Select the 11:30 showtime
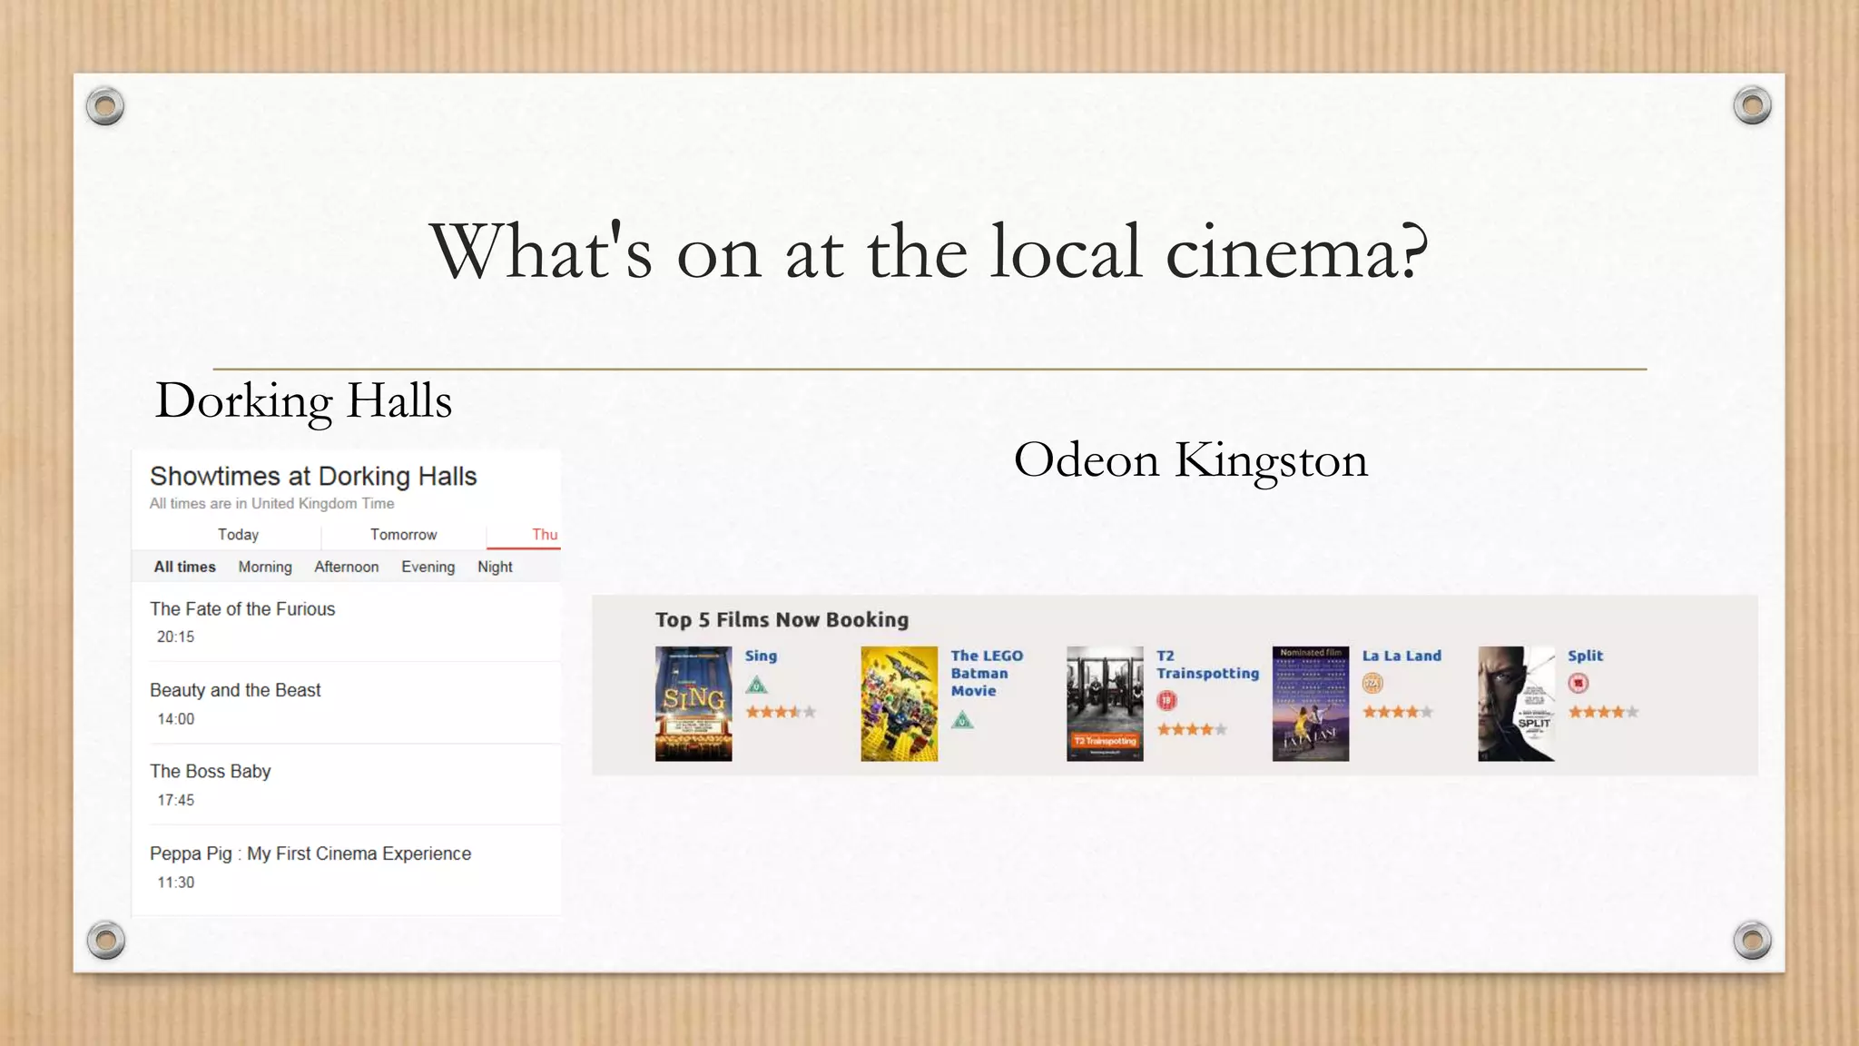The height and width of the screenshot is (1046, 1859). click(x=175, y=883)
